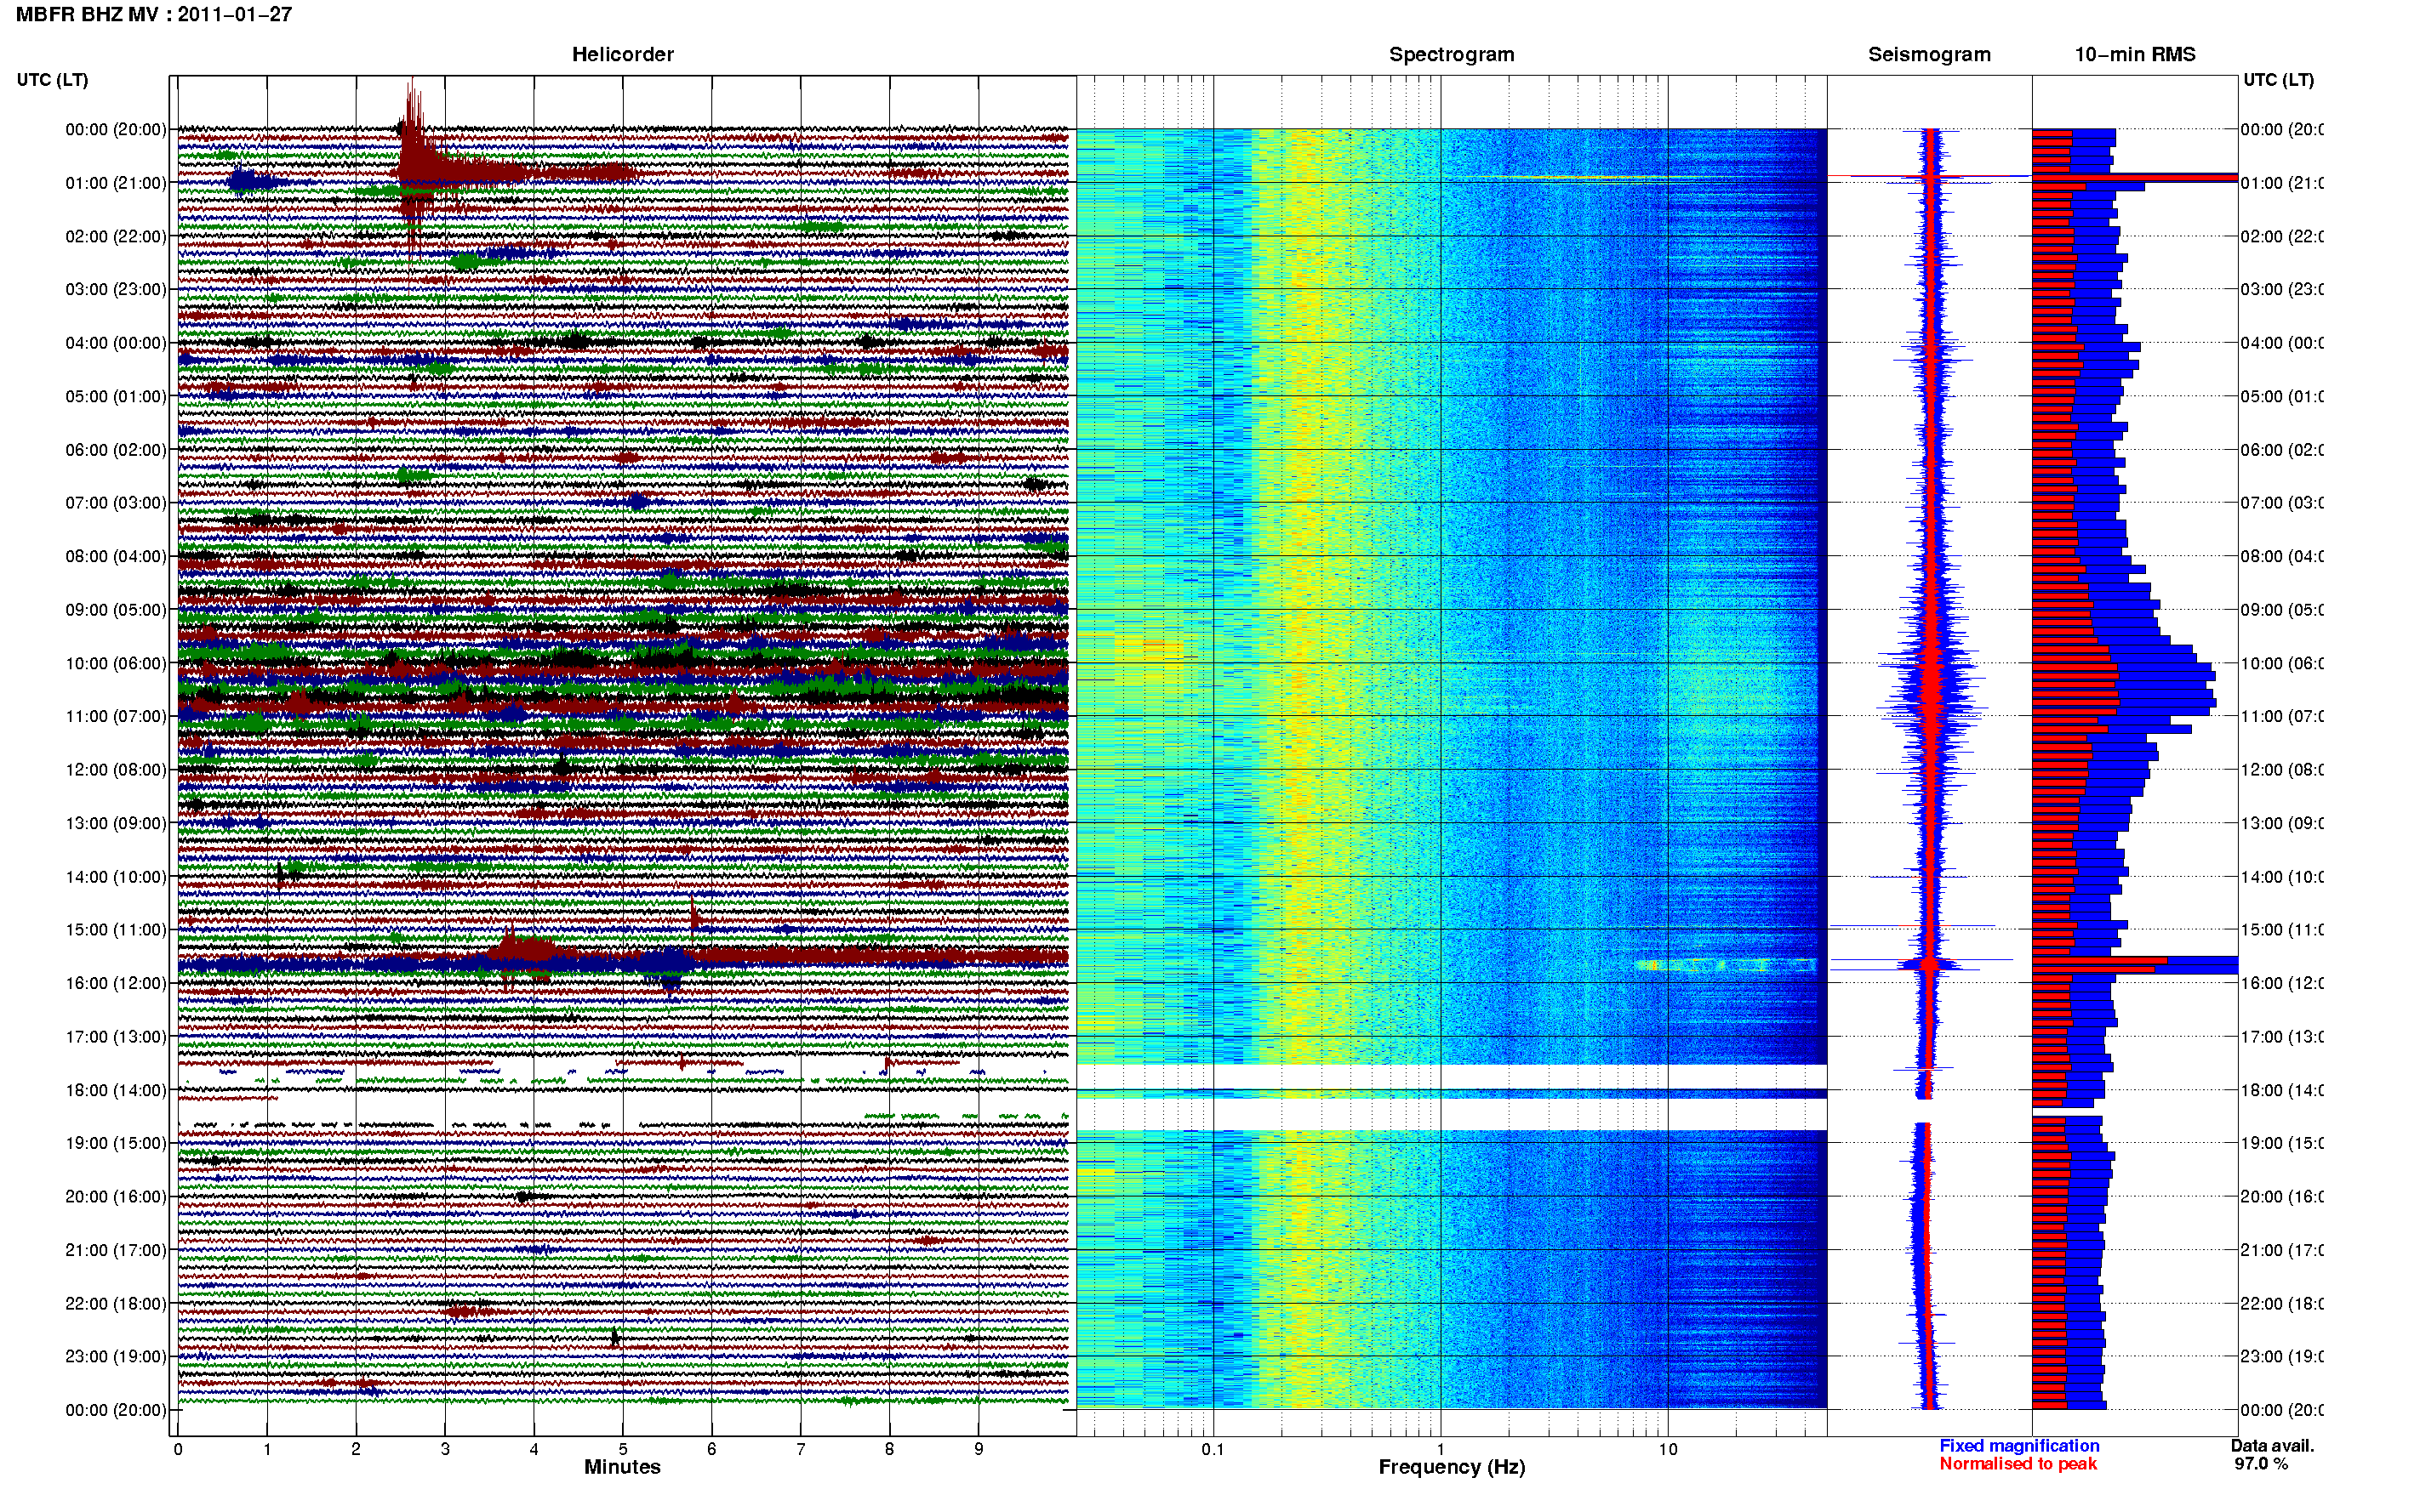
Task: Click the Normalised to peak legend text
Action: tap(2018, 1464)
